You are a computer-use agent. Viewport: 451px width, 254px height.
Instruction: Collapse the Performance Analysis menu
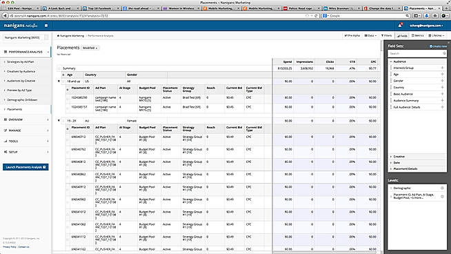[26, 52]
